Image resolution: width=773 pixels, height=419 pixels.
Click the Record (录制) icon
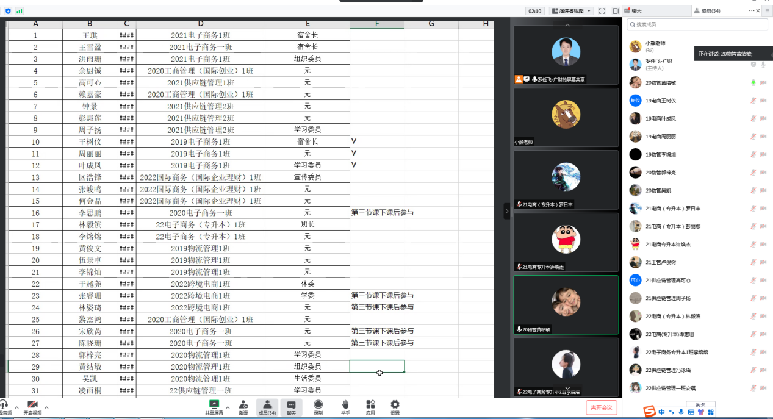pos(318,406)
